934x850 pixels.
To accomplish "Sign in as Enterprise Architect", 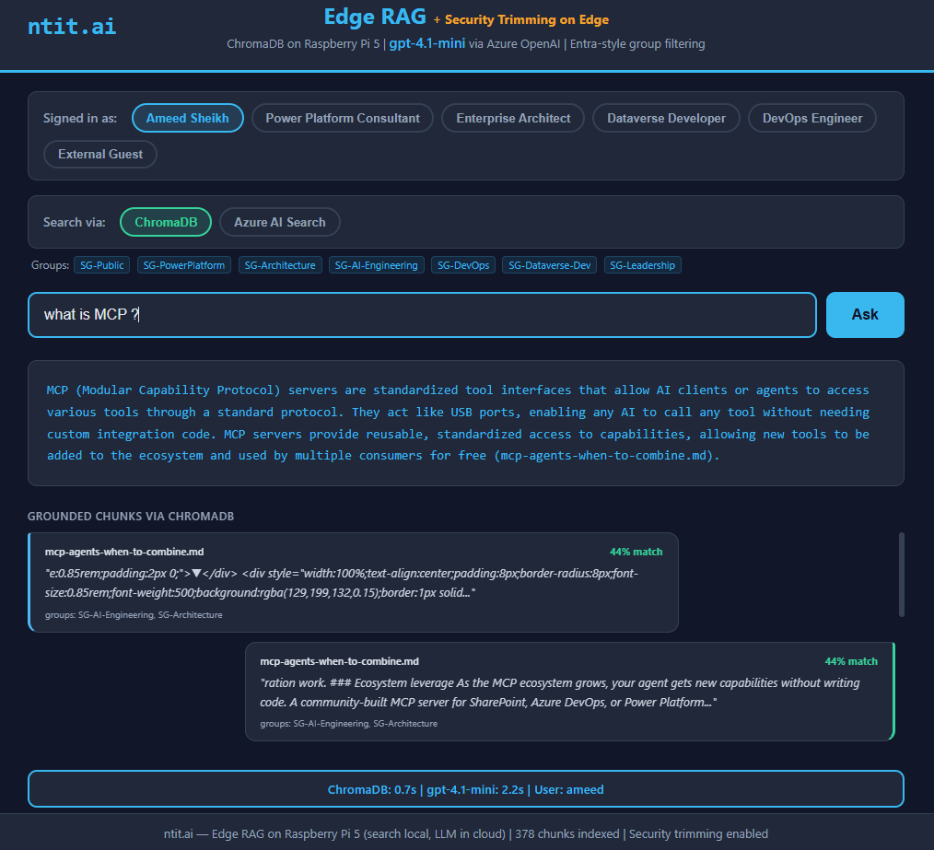I will (x=513, y=118).
